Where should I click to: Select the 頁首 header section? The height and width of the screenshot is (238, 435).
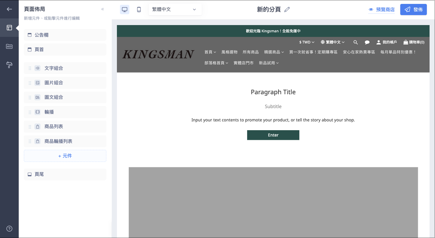click(x=65, y=50)
